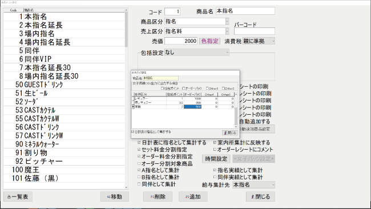Close the main product settings window via 閉じる
This screenshot has width=371, height=209.
click(260, 196)
